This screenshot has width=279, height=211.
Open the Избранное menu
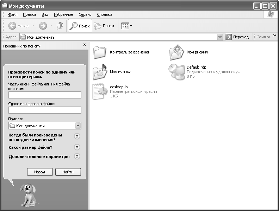(x=63, y=14)
